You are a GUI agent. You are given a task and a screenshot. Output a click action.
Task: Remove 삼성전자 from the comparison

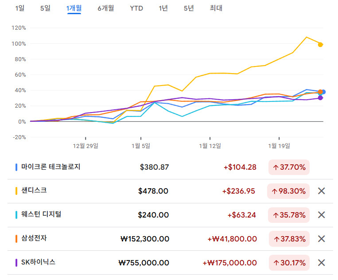pyautogui.click(x=322, y=239)
